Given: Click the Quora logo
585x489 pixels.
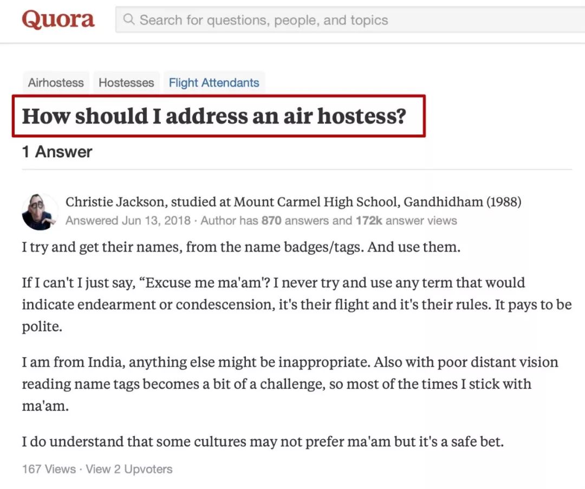Looking at the screenshot, I should [58, 20].
